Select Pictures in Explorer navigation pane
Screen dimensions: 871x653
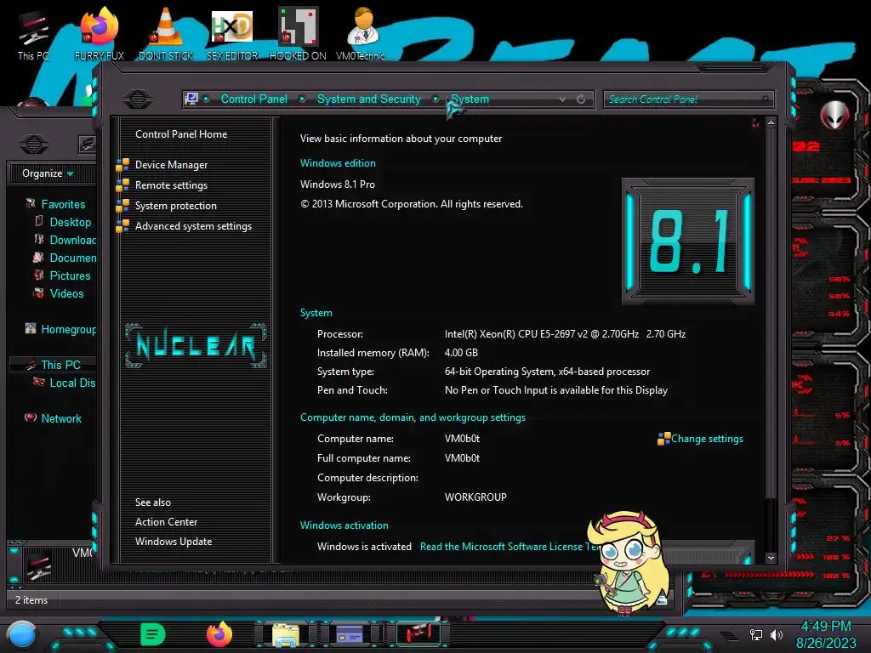click(70, 275)
